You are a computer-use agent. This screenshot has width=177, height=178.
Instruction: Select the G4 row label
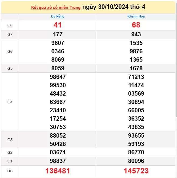[10, 102]
